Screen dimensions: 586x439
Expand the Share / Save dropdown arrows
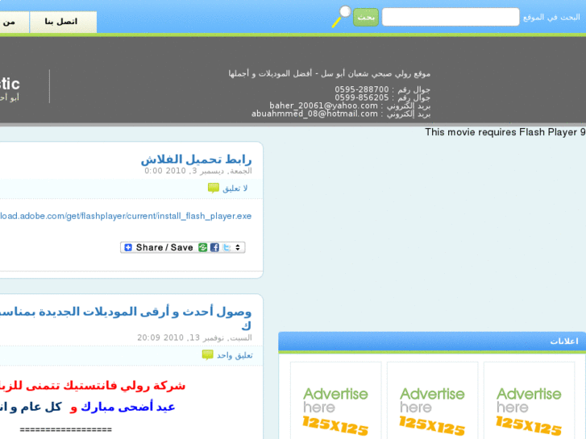point(238,247)
